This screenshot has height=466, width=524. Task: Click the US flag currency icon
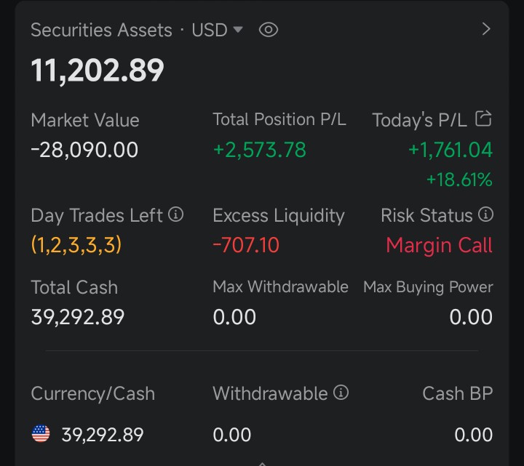click(41, 435)
